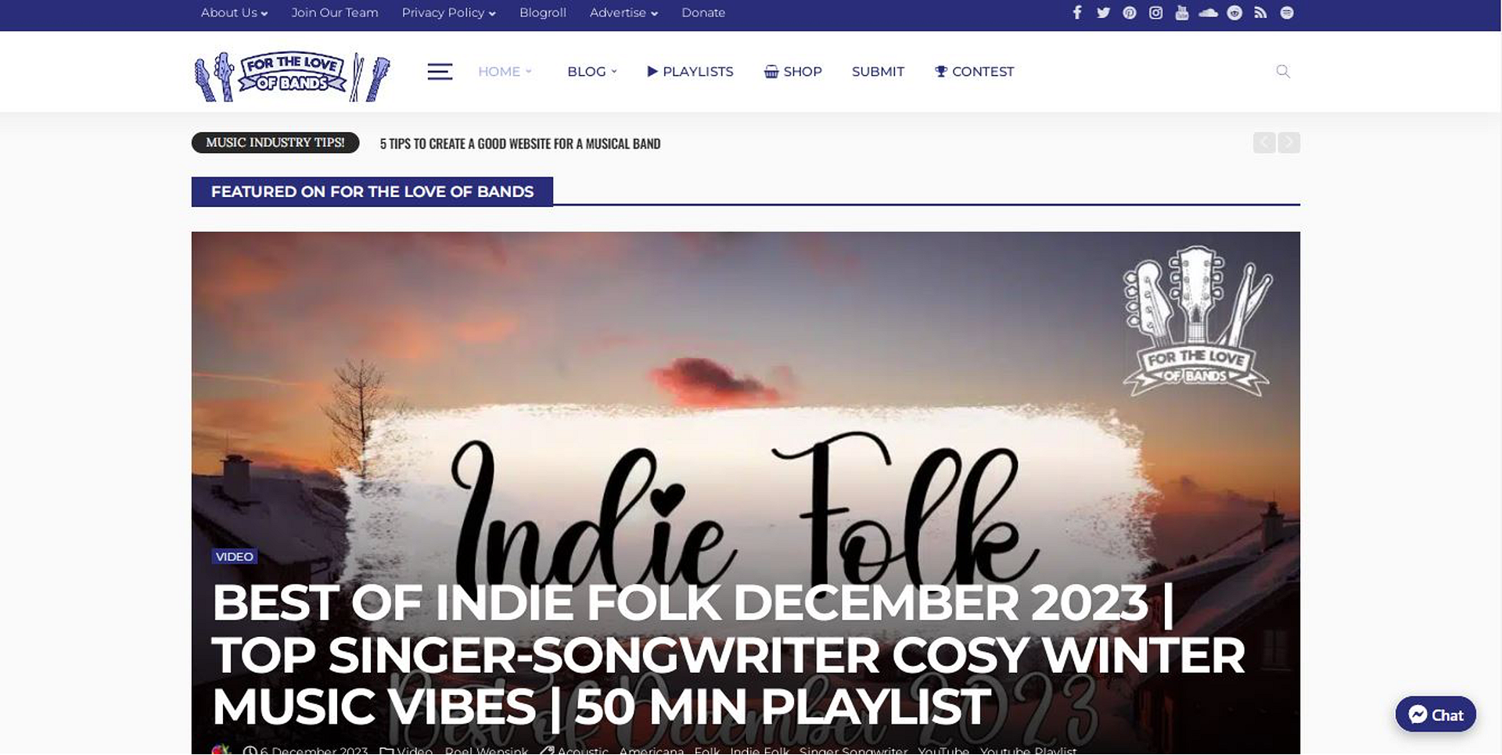This screenshot has width=1502, height=755.
Task: Expand the Blog menu dropdown
Action: 592,71
